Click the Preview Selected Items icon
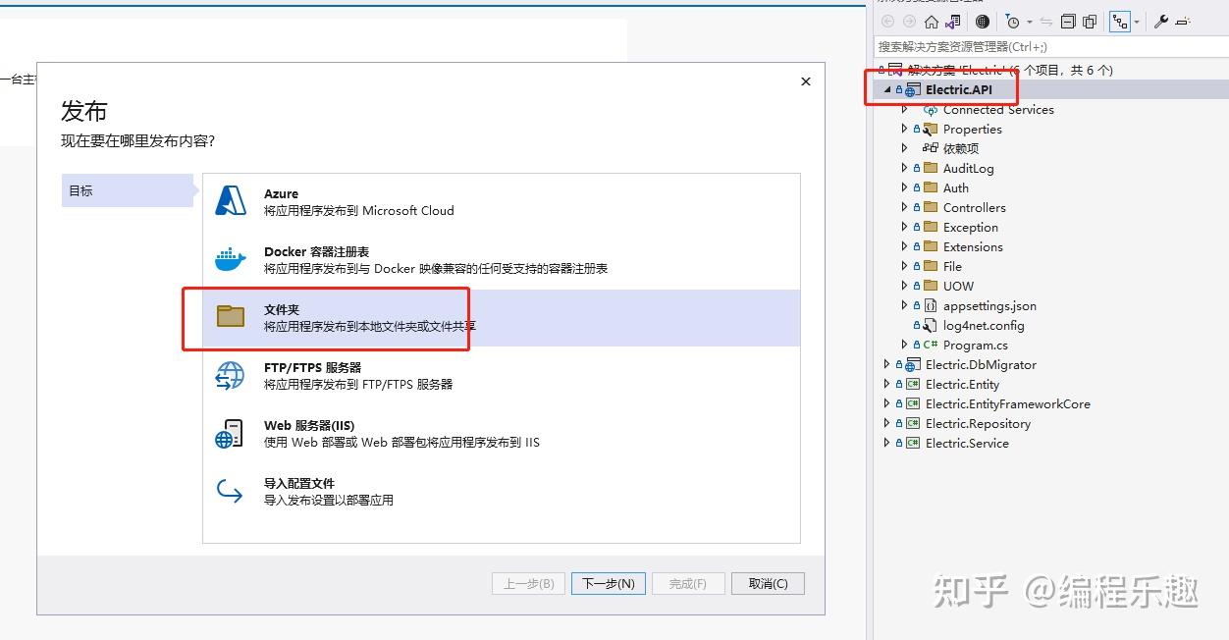Viewport: 1229px width, 640px height. [1090, 21]
